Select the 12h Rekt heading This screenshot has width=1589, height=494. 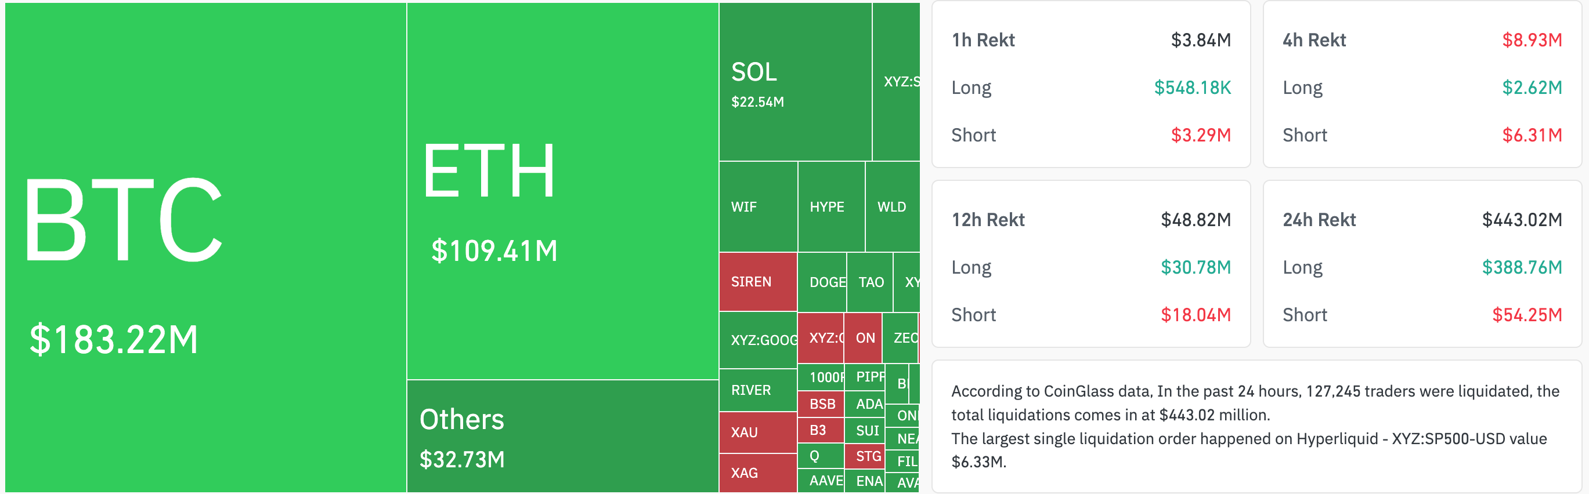point(988,220)
